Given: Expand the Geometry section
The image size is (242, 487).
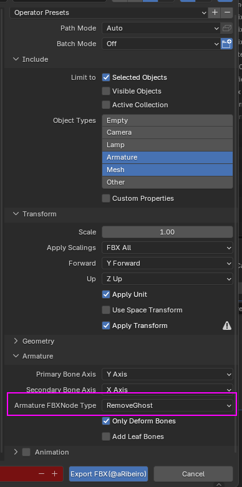Looking at the screenshot, I should [16, 341].
